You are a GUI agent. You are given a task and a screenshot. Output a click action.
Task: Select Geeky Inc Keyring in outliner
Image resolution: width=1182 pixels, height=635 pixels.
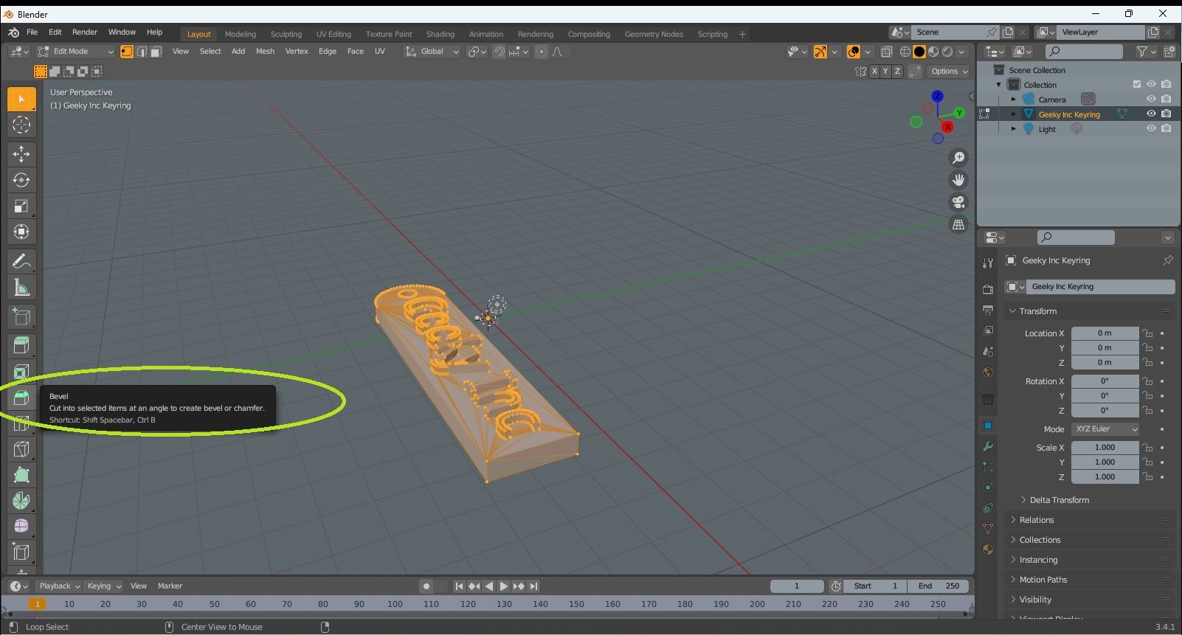click(x=1069, y=114)
